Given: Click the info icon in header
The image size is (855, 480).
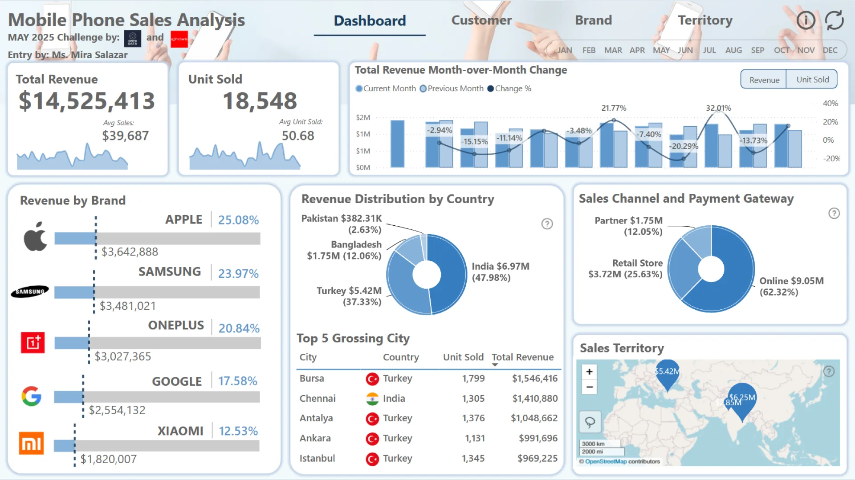Looking at the screenshot, I should (806, 20).
